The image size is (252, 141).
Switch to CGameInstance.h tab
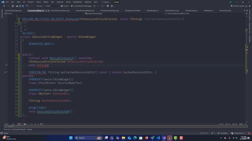pos(191,11)
